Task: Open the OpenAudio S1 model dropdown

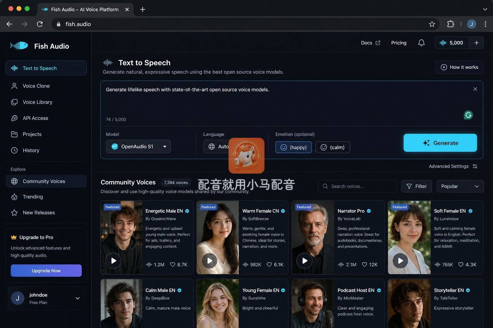Action: pos(138,146)
